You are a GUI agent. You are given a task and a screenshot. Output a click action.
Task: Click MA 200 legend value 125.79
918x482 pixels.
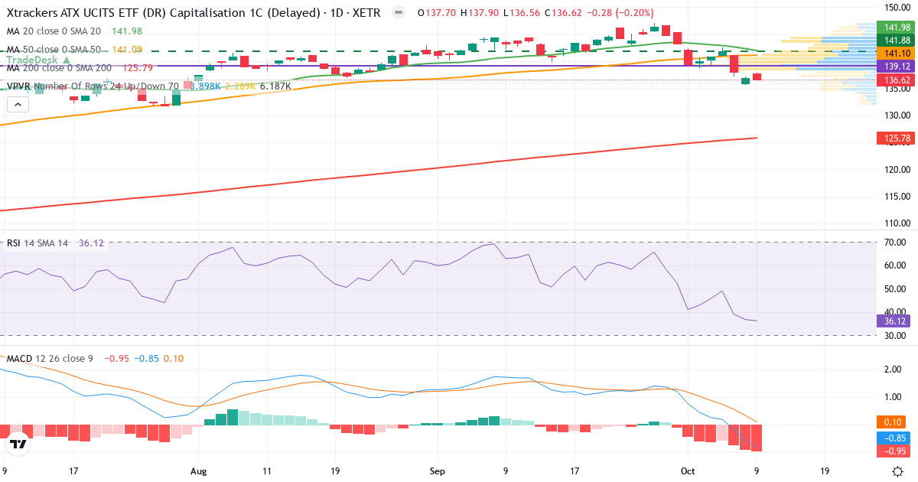click(138, 68)
